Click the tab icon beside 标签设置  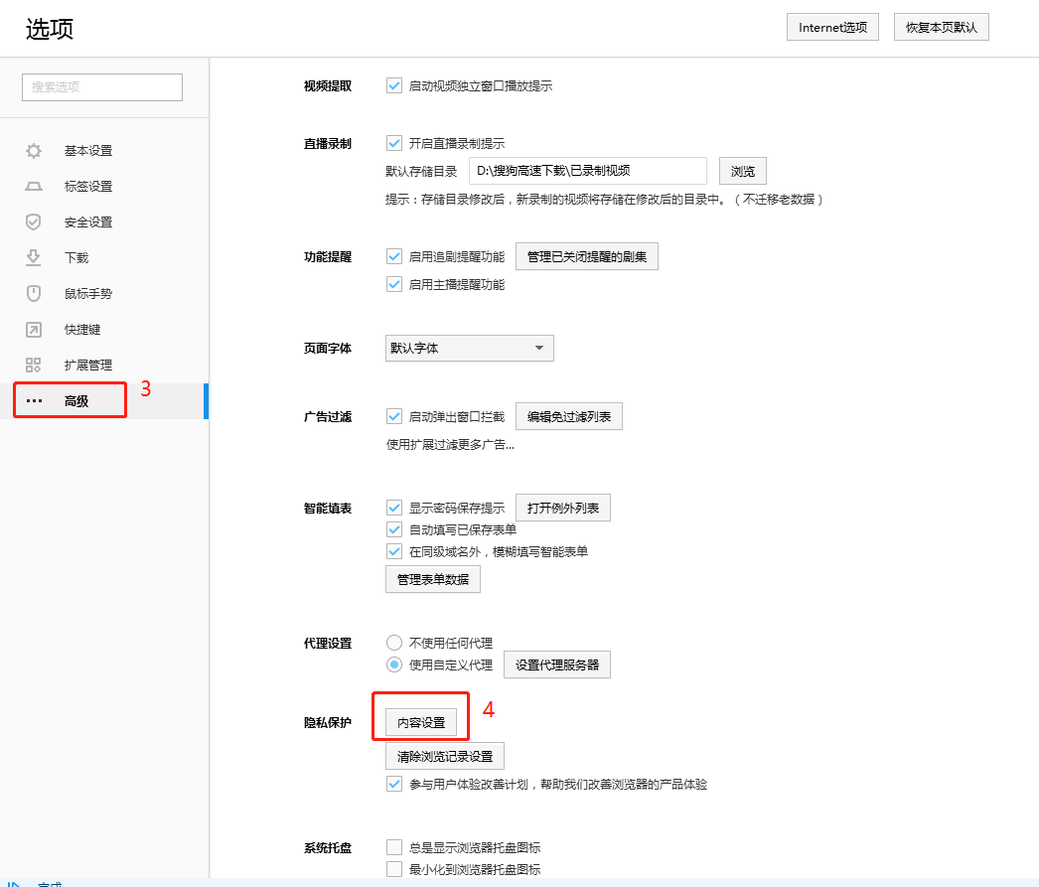pos(34,187)
